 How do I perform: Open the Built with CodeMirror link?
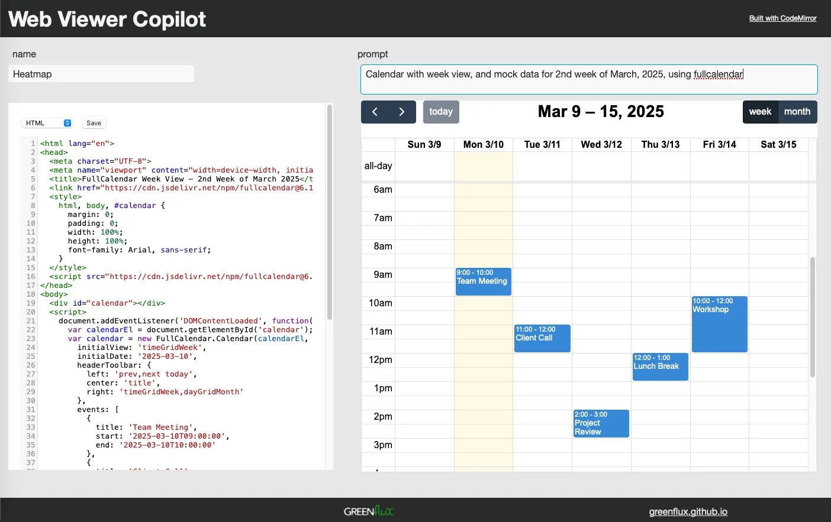click(782, 18)
